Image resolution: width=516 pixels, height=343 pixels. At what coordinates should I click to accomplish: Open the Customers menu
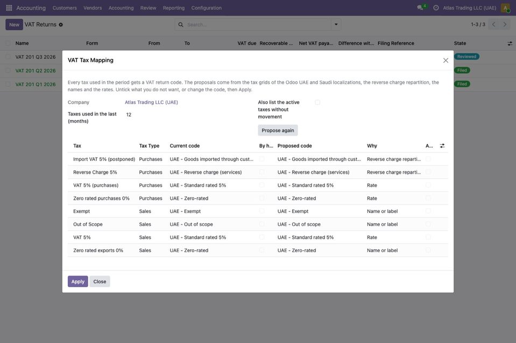65,8
